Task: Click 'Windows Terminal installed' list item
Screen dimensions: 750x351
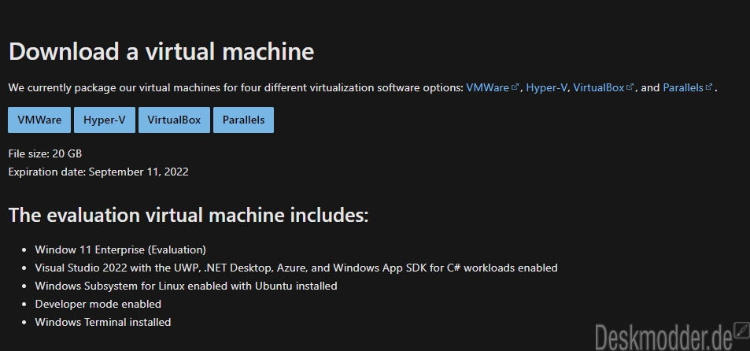Action: (x=103, y=323)
